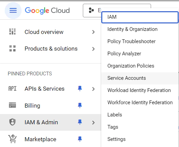Open the Billing menu entry
Image resolution: width=179 pixels, height=147 pixels.
pos(50,106)
